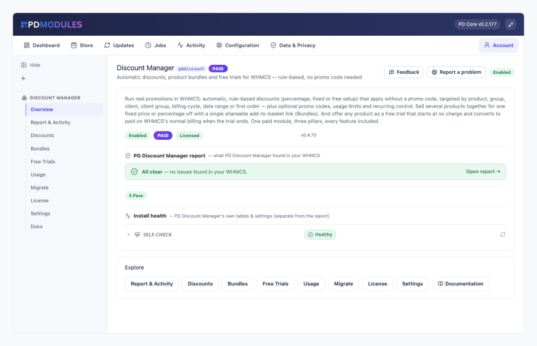This screenshot has width=537, height=346.
Task: Go back using the sidebar left arrow
Action: tap(23, 79)
